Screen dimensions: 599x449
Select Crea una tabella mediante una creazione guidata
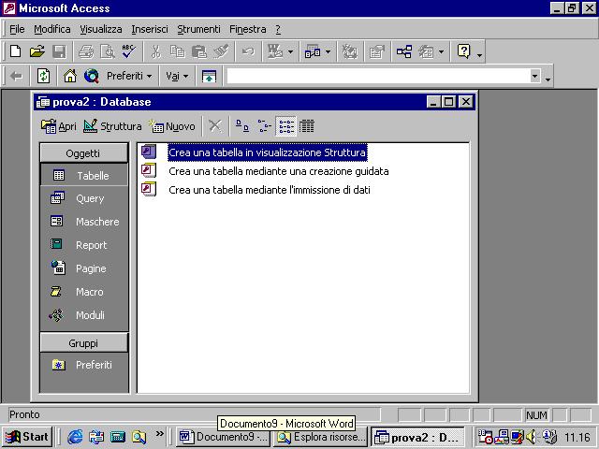click(279, 171)
